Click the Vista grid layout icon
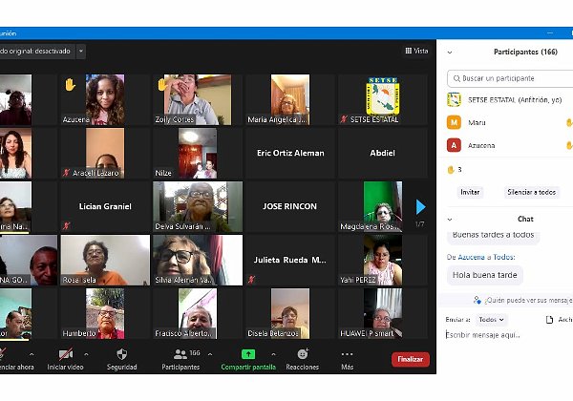 click(409, 51)
